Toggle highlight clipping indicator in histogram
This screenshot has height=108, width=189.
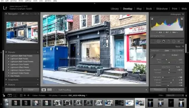(x=182, y=19)
